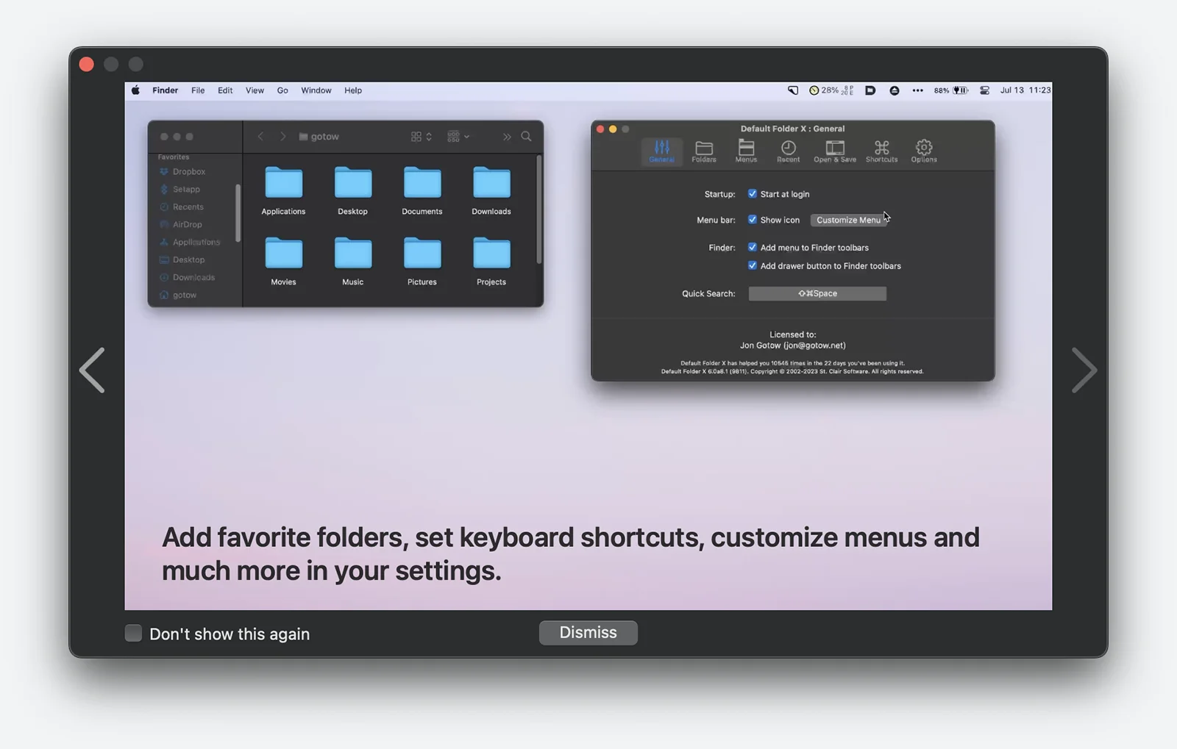Image resolution: width=1177 pixels, height=749 pixels.
Task: Open the Window menu
Action: point(316,90)
